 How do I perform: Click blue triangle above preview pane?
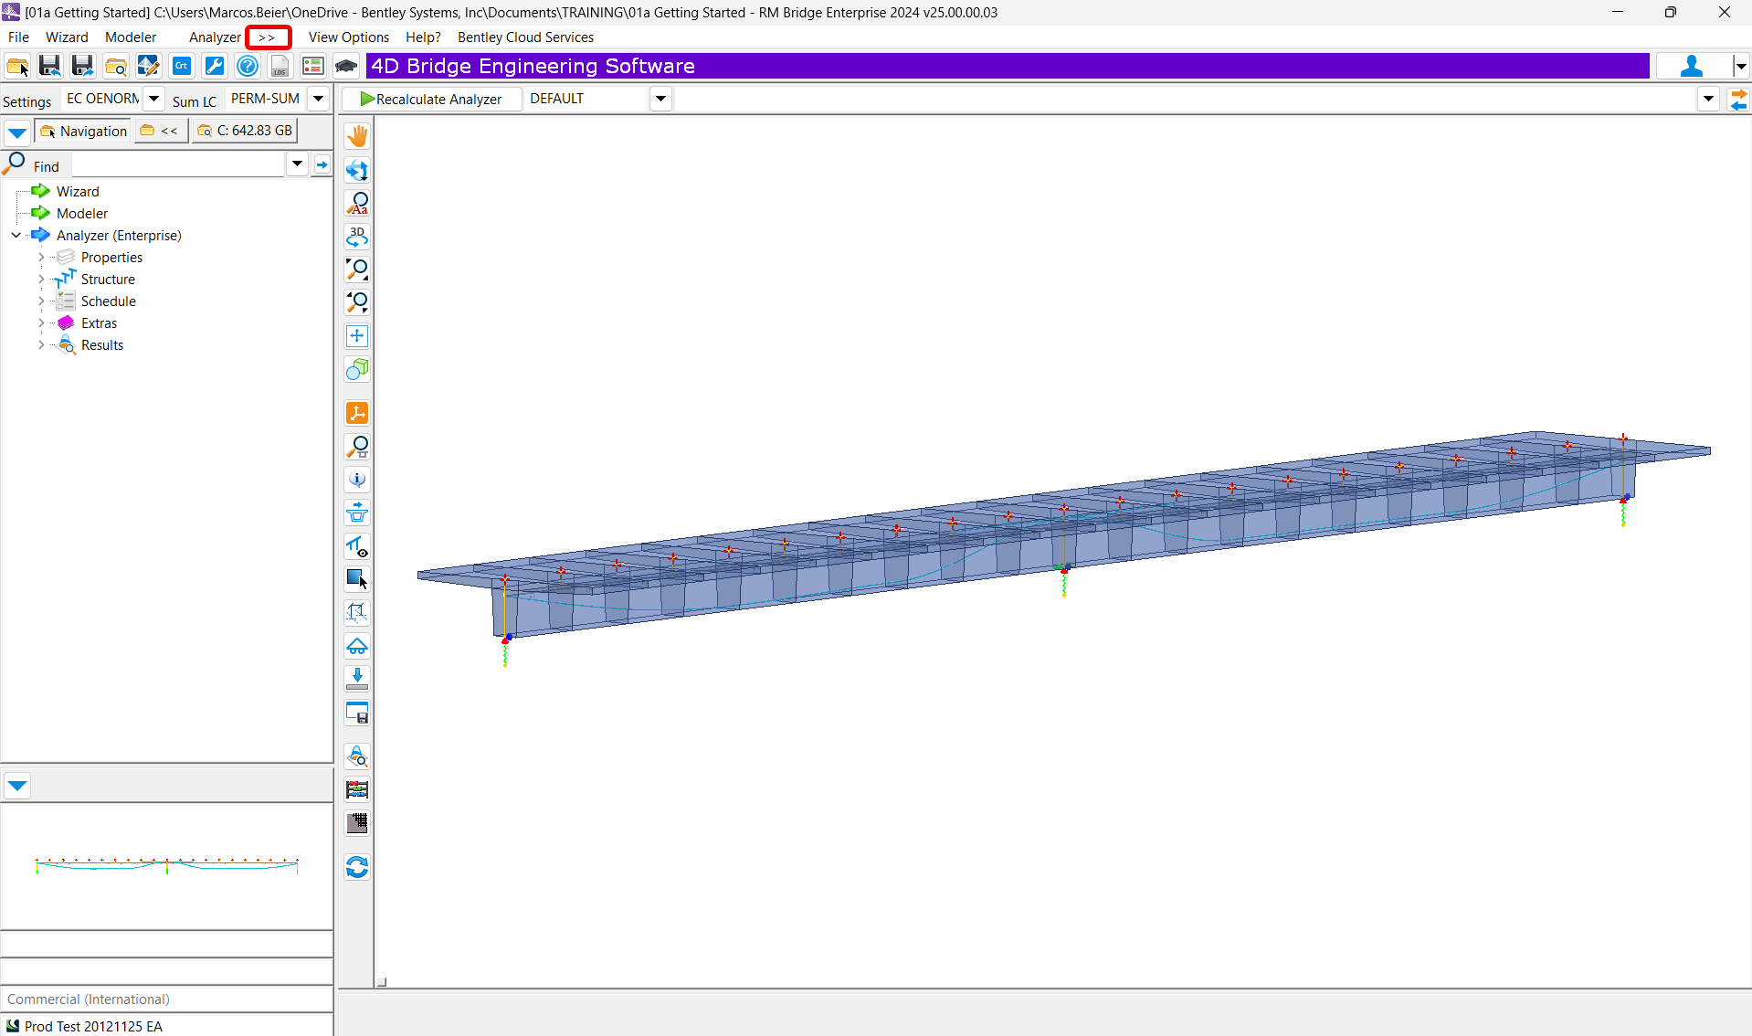click(17, 786)
